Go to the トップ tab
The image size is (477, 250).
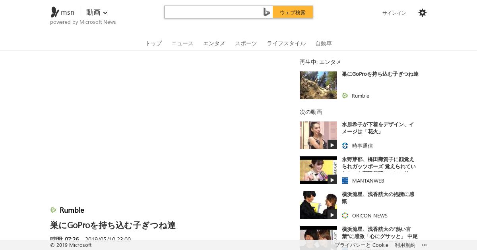[x=153, y=43]
